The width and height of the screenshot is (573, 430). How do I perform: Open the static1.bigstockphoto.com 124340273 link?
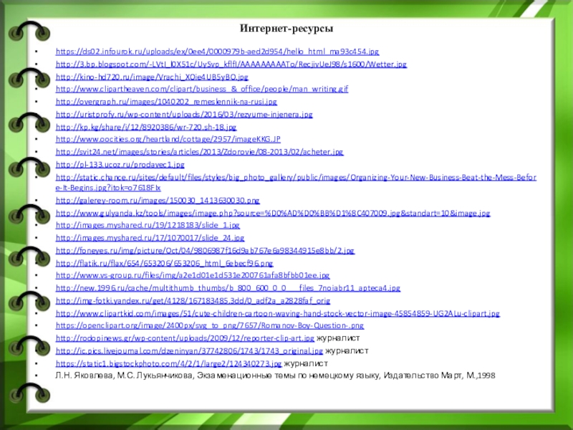coord(168,364)
